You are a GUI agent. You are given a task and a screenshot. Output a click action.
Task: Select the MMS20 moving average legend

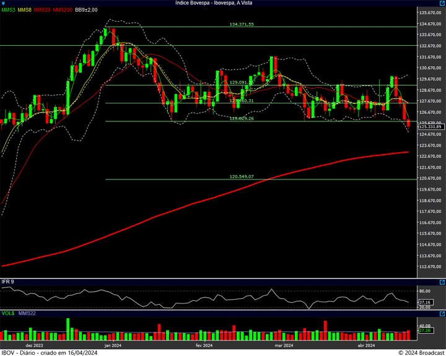43,10
